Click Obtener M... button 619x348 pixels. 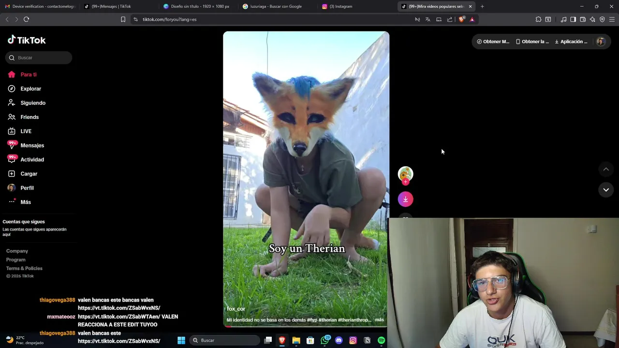(493, 42)
